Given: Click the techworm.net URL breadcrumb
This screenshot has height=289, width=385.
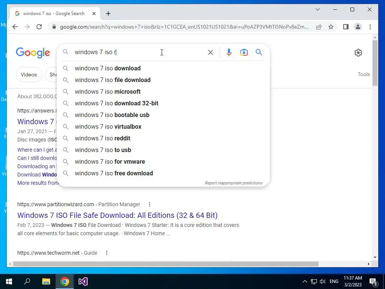Looking at the screenshot, I should tap(57, 253).
